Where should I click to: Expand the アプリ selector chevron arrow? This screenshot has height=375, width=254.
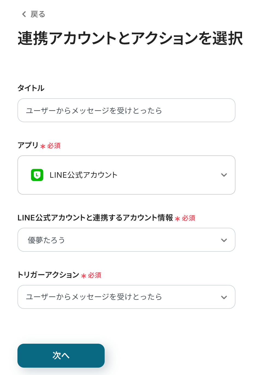click(x=224, y=175)
